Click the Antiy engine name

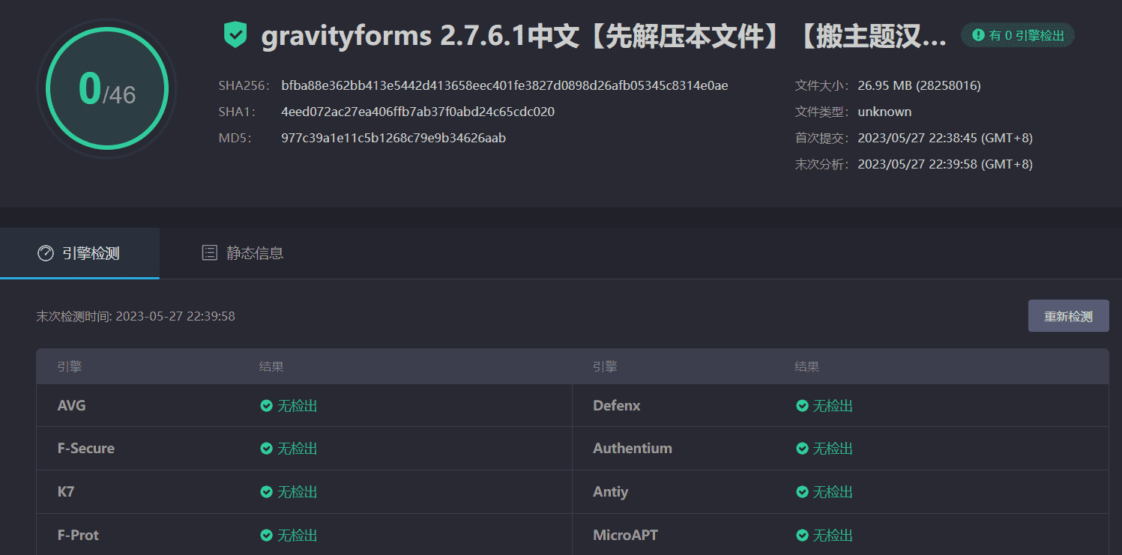click(x=611, y=492)
